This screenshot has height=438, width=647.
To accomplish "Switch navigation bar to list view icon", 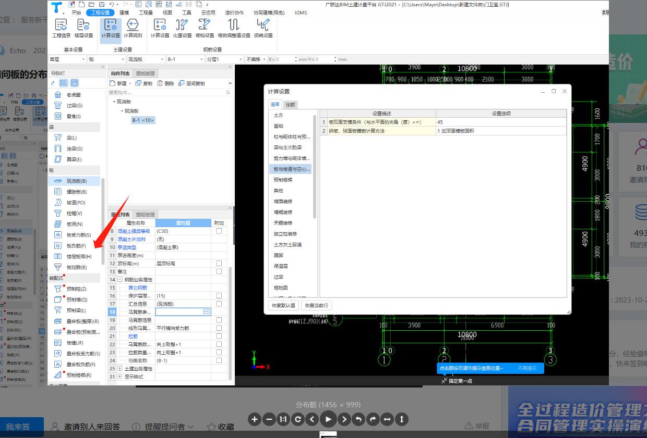I will point(64,83).
